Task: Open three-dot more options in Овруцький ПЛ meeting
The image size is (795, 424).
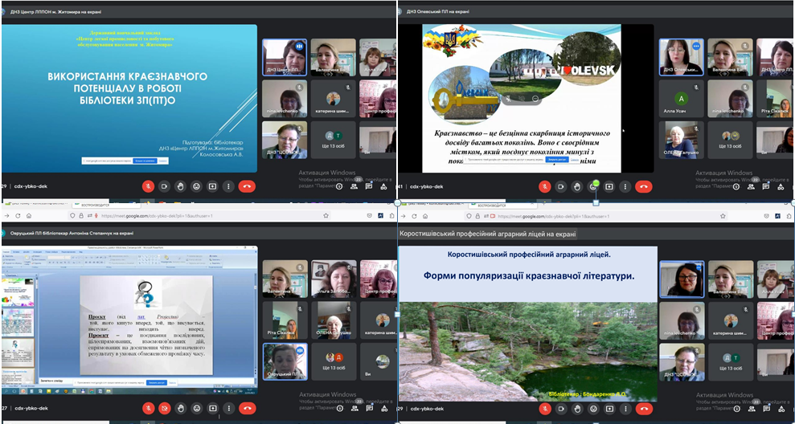Action: point(228,407)
